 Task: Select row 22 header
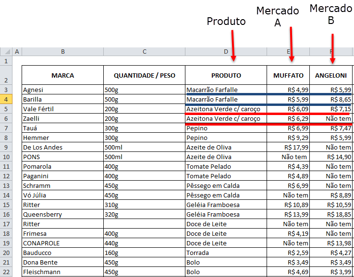[x=6, y=272]
